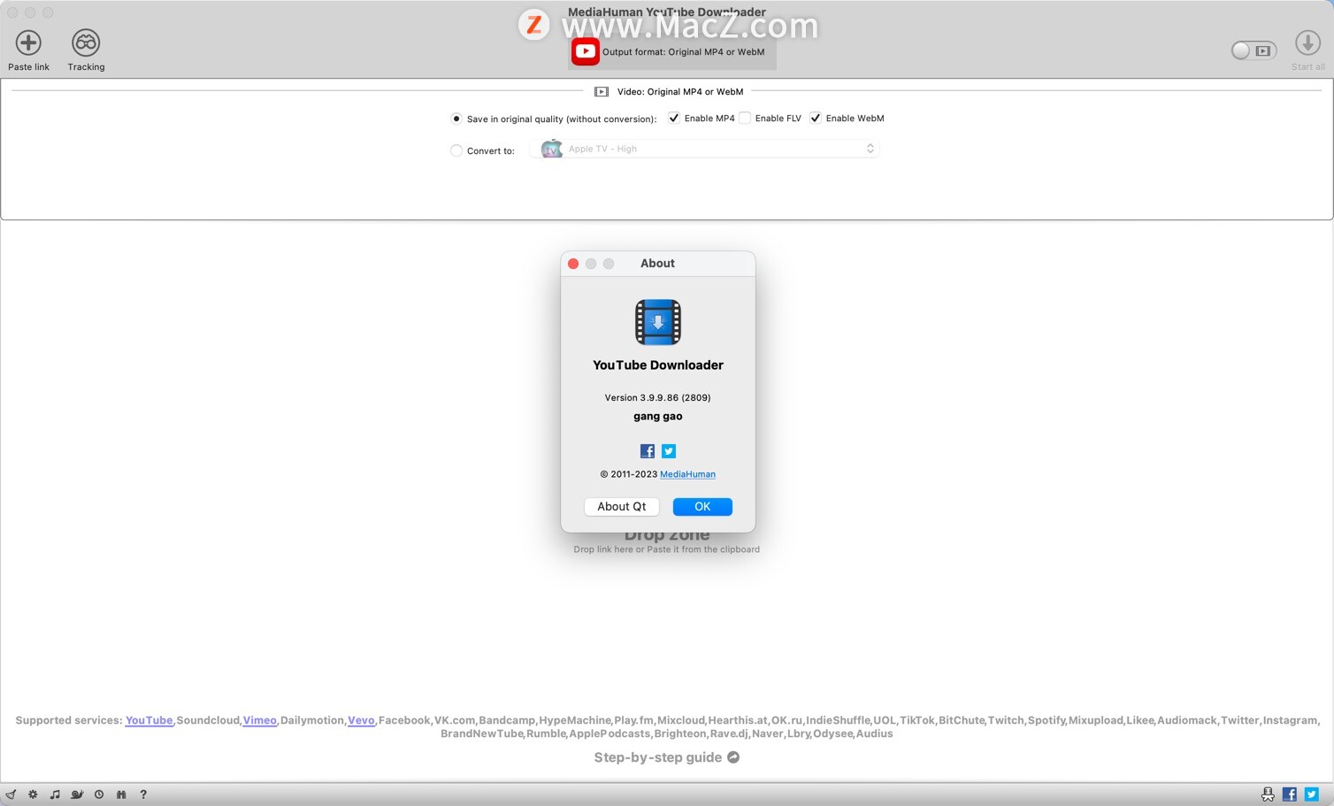Viewport: 1334px width, 806px height.
Task: Click the question mark help icon
Action: pyautogui.click(x=143, y=794)
